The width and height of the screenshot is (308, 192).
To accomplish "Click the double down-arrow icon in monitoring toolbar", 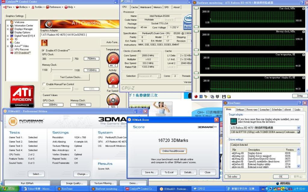I will [217, 97].
